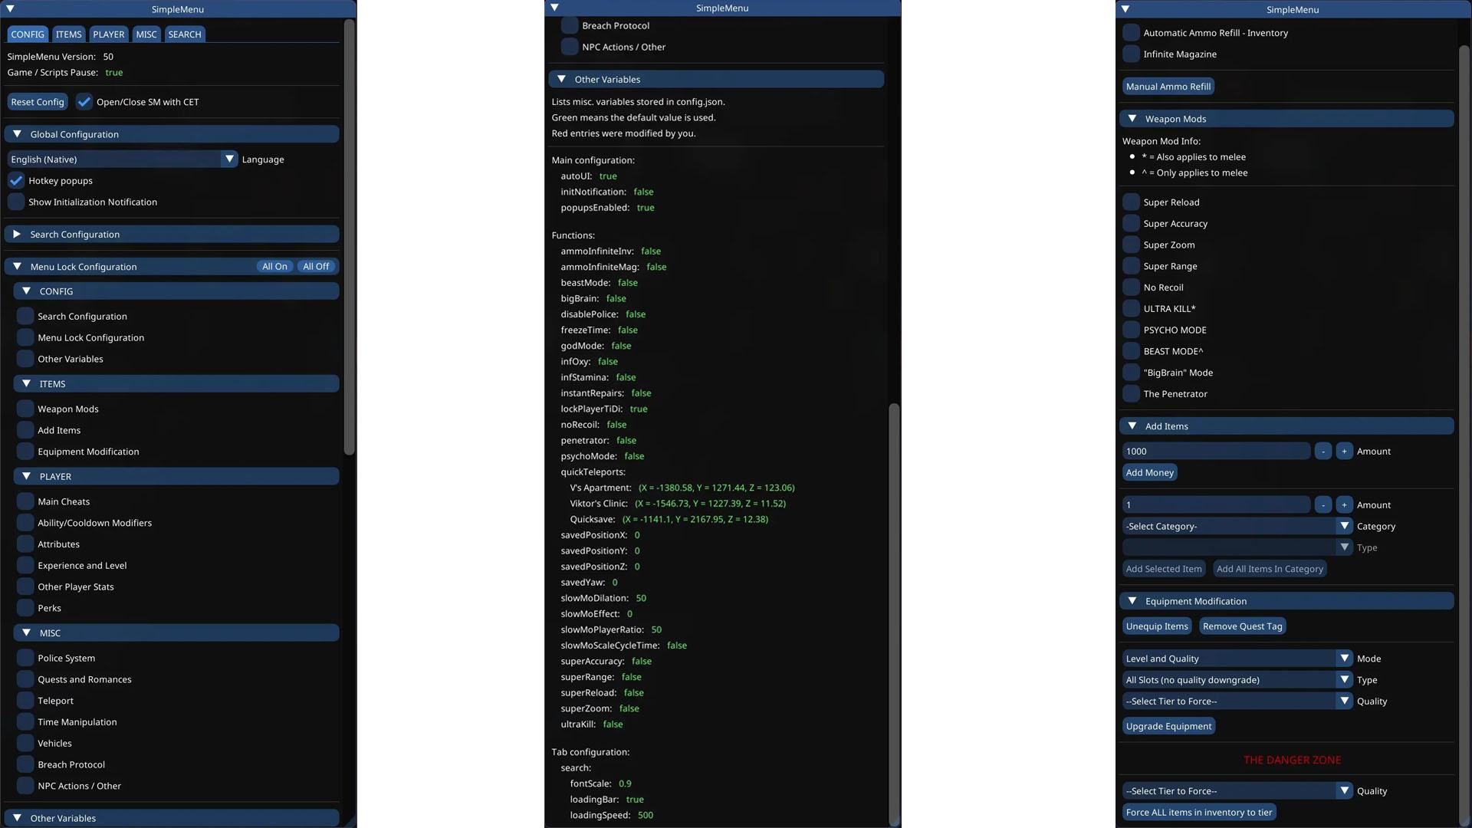Image resolution: width=1472 pixels, height=828 pixels.
Task: Open Danger Zone Quality tier dropdown
Action: click(1237, 791)
